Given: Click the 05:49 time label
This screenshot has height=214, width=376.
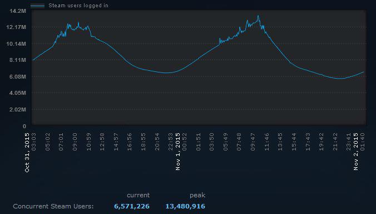Looking at the screenshot, I should [x=226, y=142].
